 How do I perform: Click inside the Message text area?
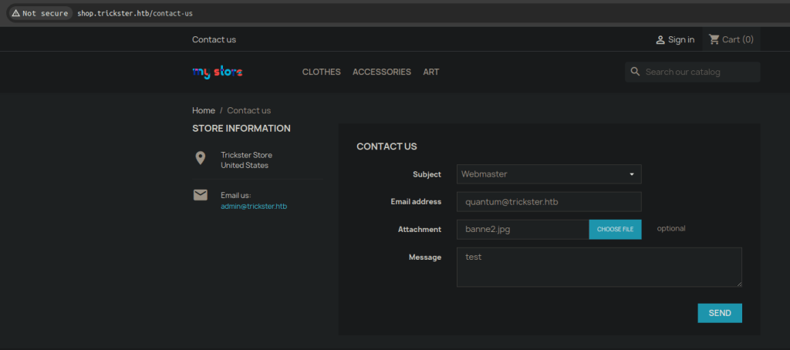point(598,267)
